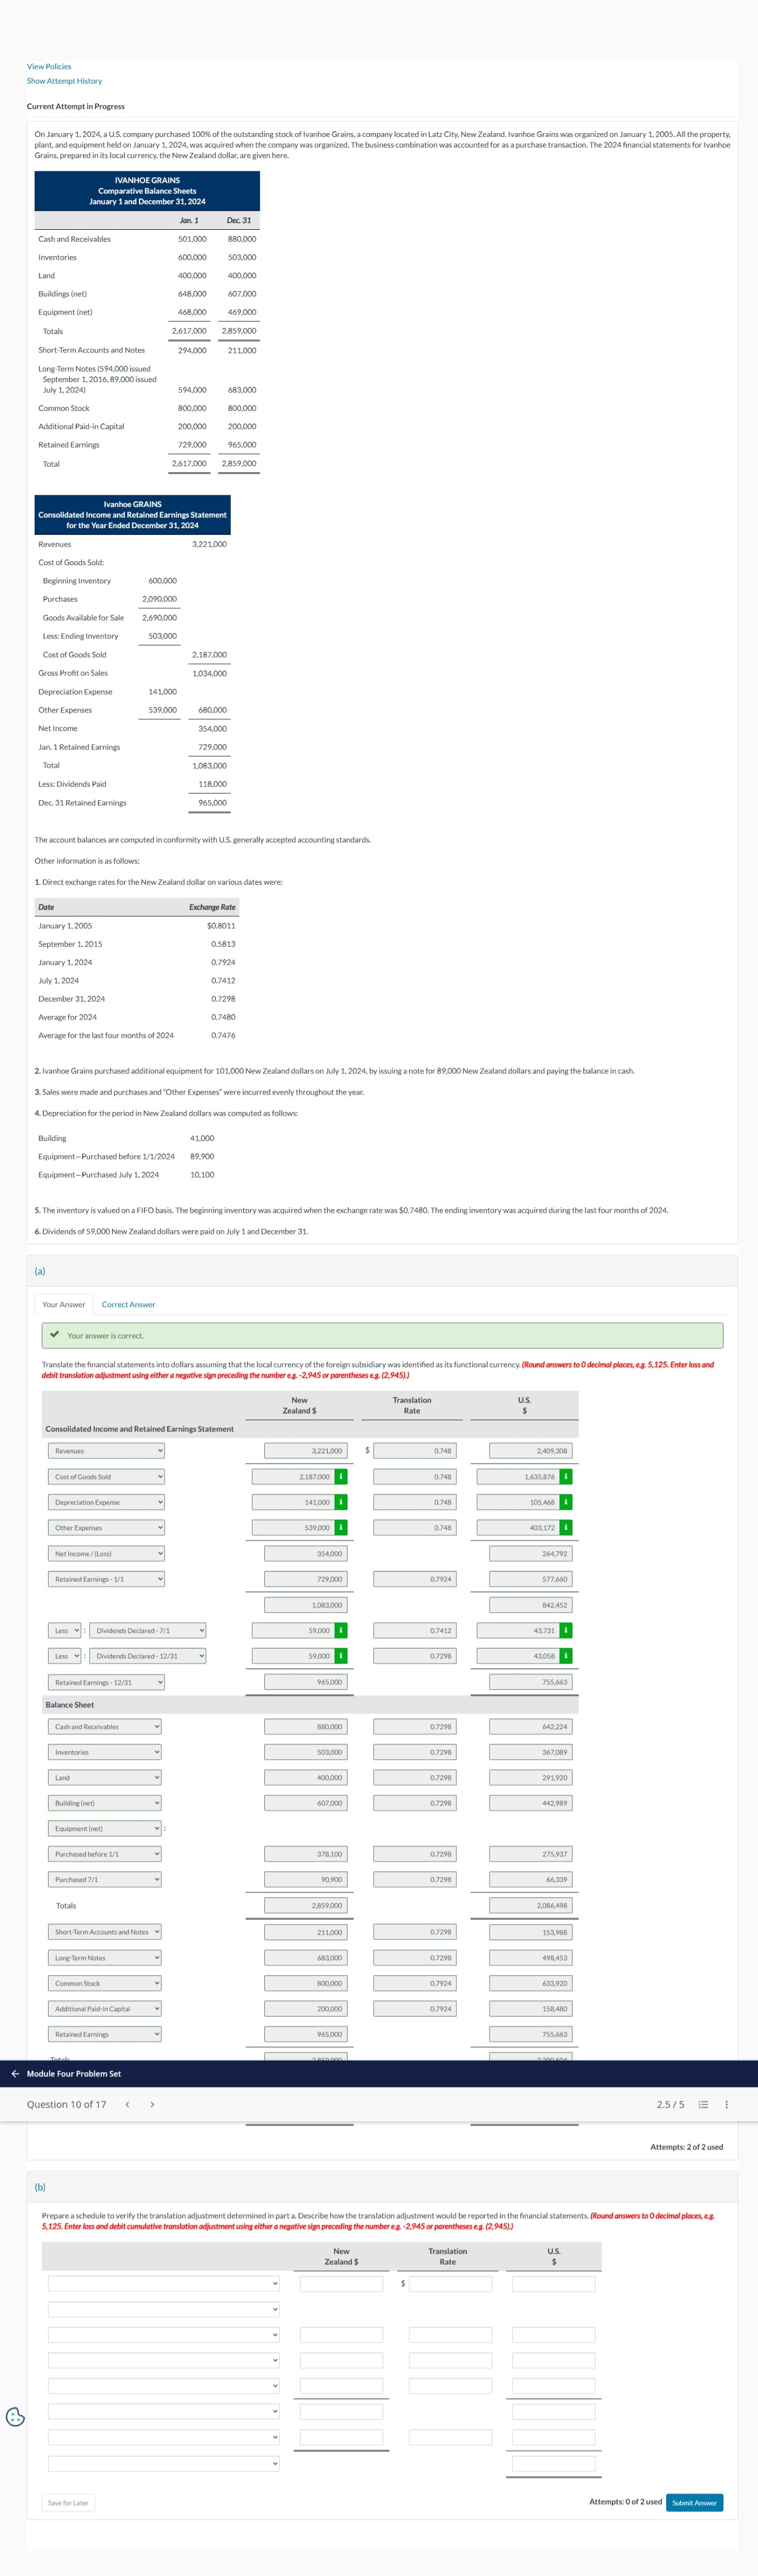Open the Cash and Receivables dropdown

(x=105, y=1726)
